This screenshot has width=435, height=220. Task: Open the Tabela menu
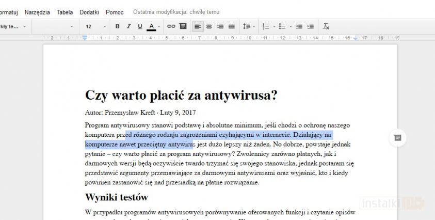click(65, 11)
